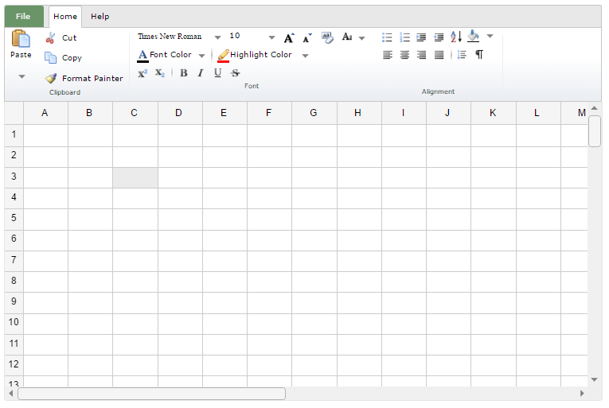Click the sort A to Z icon

[x=456, y=37]
